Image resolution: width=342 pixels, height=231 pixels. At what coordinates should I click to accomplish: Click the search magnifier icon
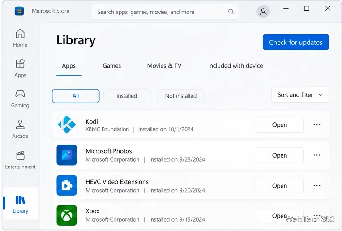231,12
